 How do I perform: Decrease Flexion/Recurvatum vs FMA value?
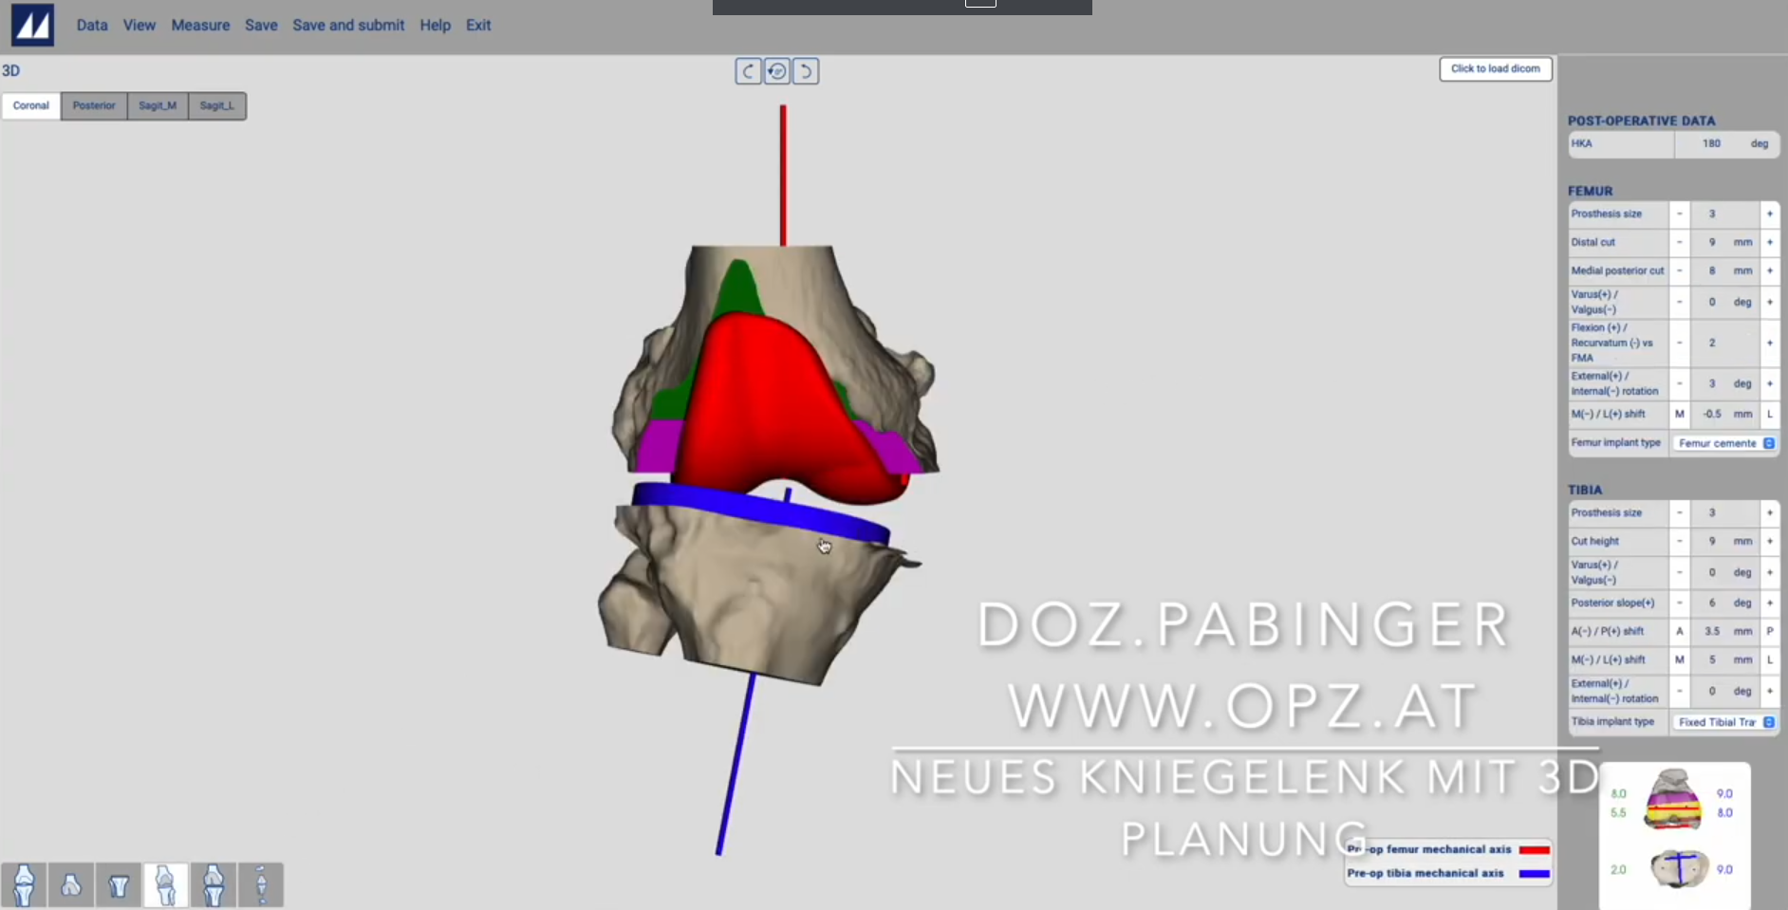click(x=1680, y=344)
